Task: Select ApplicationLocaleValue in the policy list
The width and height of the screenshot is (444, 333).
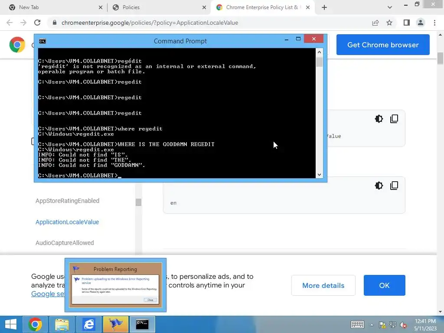Action: pyautogui.click(x=67, y=222)
